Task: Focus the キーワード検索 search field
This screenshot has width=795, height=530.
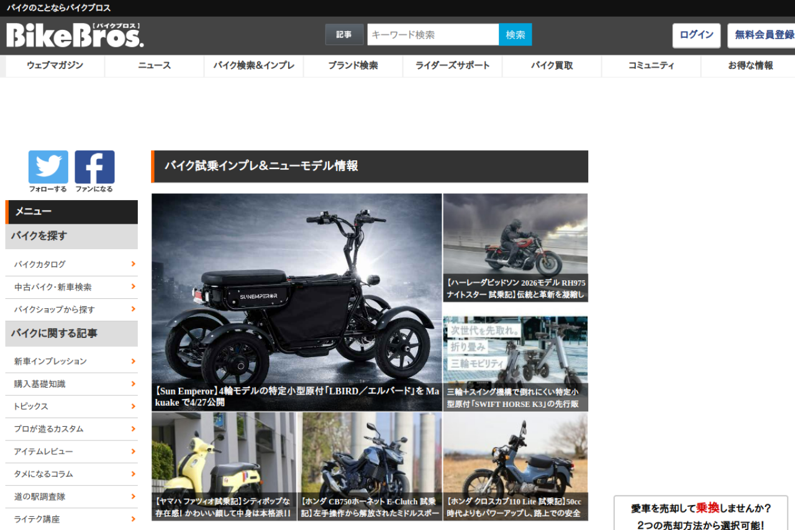Action: tap(433, 35)
